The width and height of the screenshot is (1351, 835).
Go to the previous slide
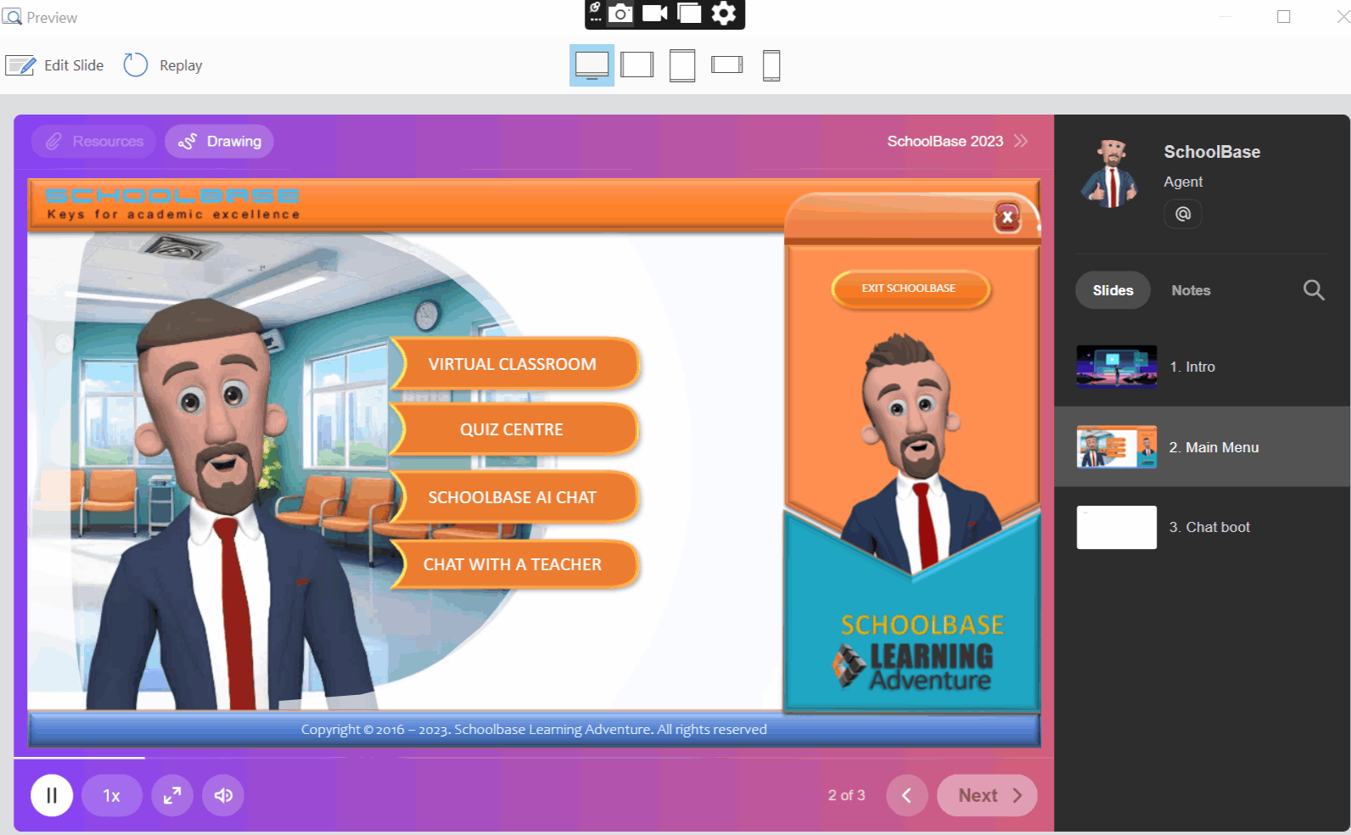(907, 795)
